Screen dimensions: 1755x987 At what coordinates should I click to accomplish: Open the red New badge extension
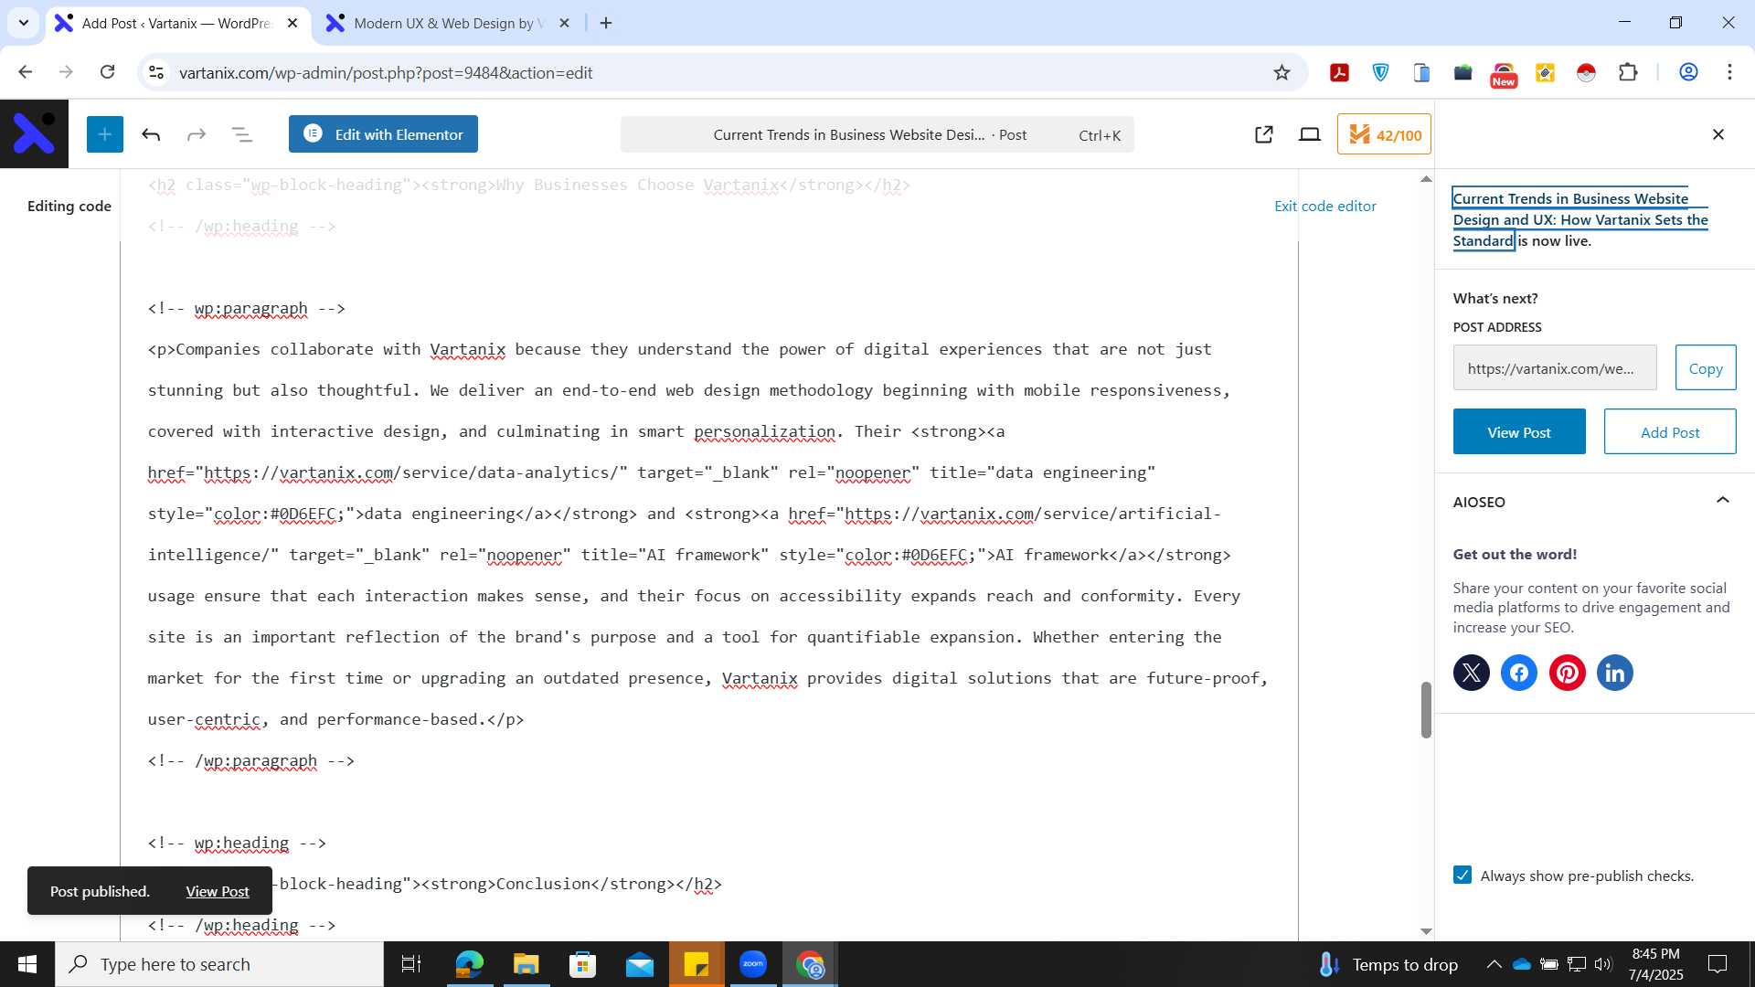(1504, 75)
